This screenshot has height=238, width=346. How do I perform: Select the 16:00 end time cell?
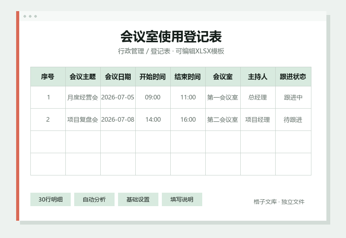188,120
